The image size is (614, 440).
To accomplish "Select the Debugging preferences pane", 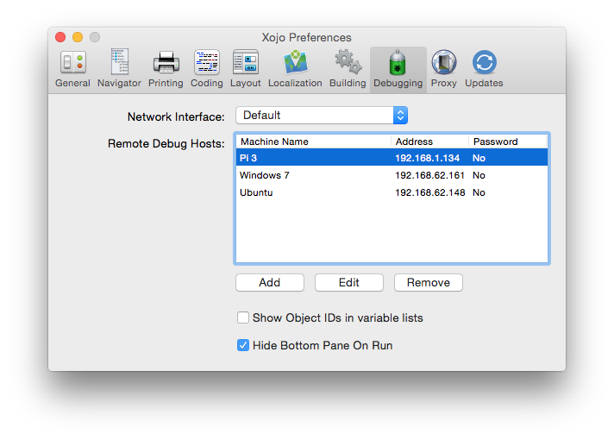I will 398,70.
